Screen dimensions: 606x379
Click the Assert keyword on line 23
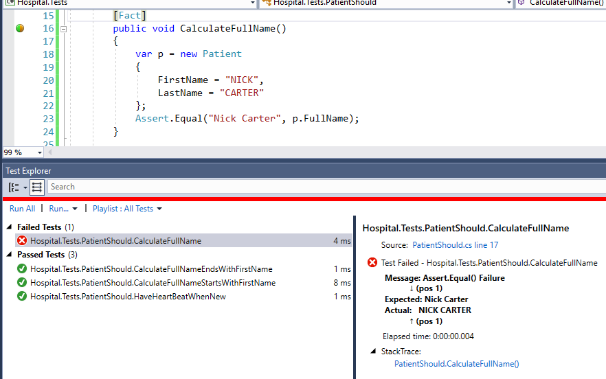pos(152,119)
